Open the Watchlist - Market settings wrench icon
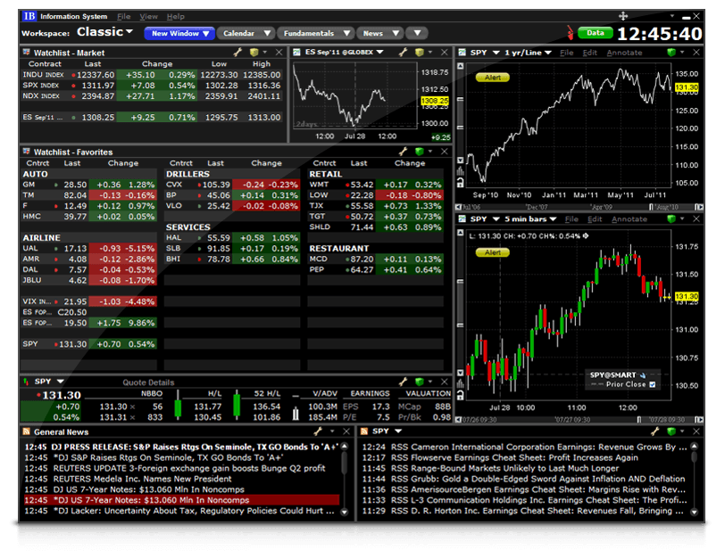The image size is (725, 559). [237, 53]
